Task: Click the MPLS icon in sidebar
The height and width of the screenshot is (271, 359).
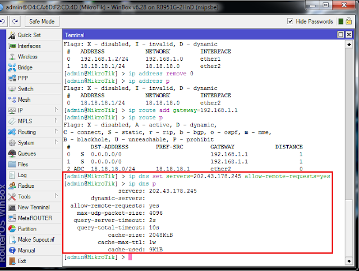Action: coord(12,121)
